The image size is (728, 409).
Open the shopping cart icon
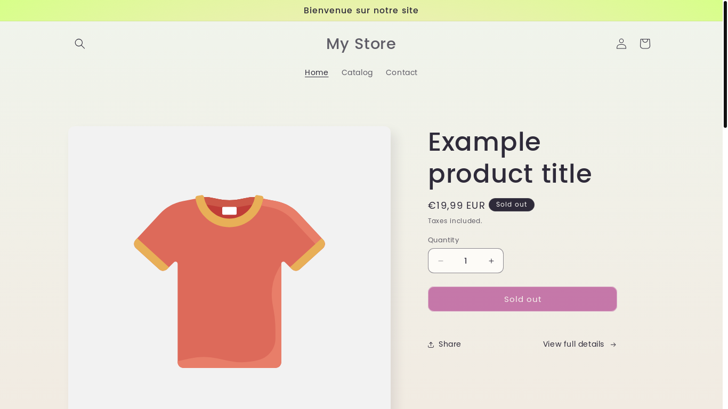pyautogui.click(x=645, y=44)
